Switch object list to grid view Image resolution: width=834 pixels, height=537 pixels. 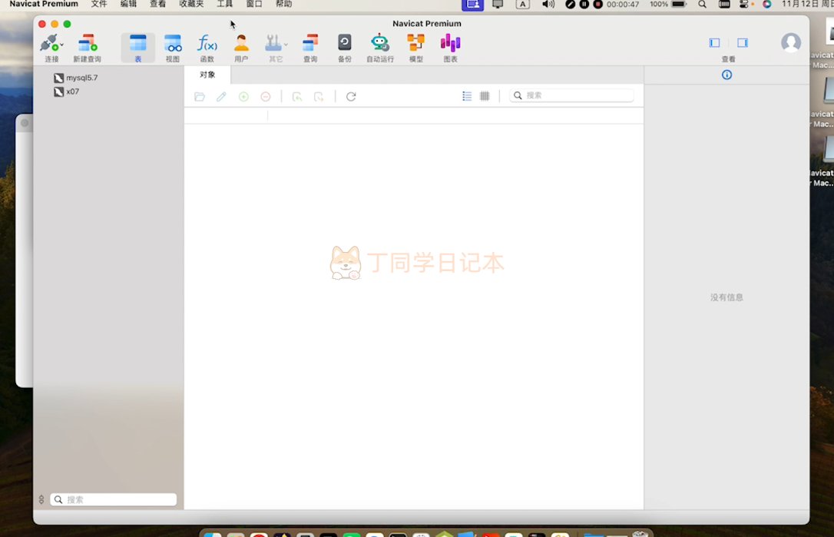click(485, 96)
